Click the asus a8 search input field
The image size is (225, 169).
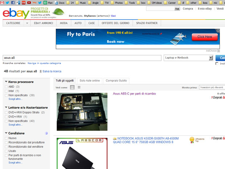[x=82, y=58]
